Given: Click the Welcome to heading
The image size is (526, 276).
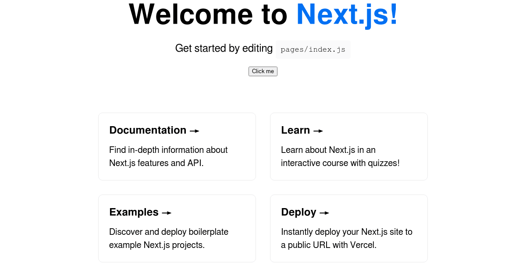Looking at the screenshot, I should click(210, 14).
